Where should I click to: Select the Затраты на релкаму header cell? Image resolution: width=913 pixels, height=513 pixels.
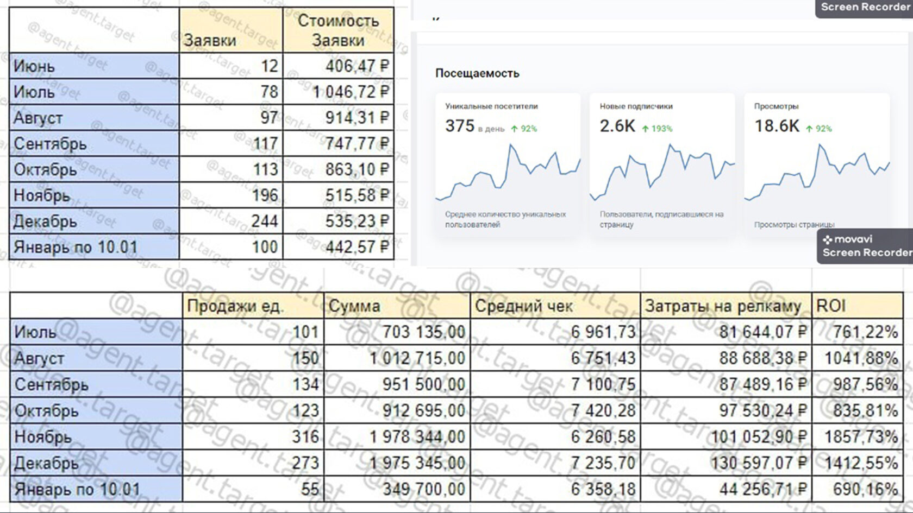(x=726, y=306)
